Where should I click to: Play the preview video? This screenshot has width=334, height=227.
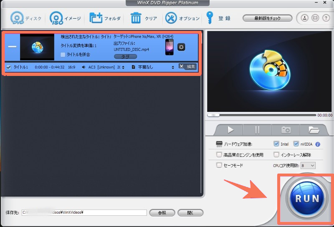[x=230, y=130]
